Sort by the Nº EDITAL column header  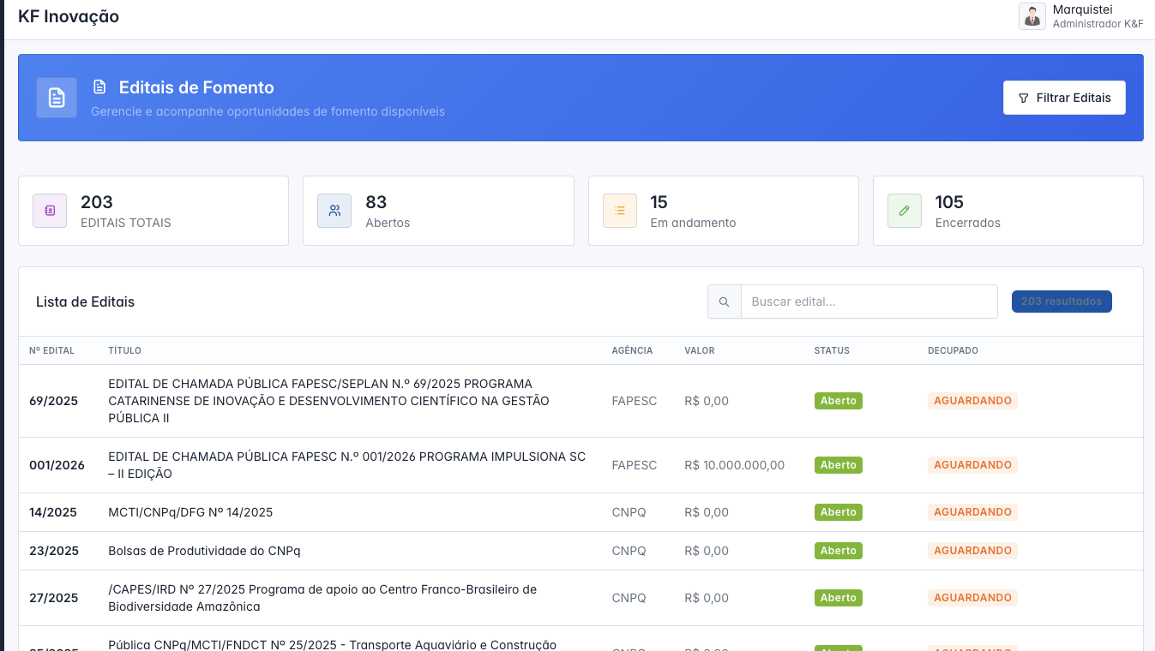(x=51, y=350)
